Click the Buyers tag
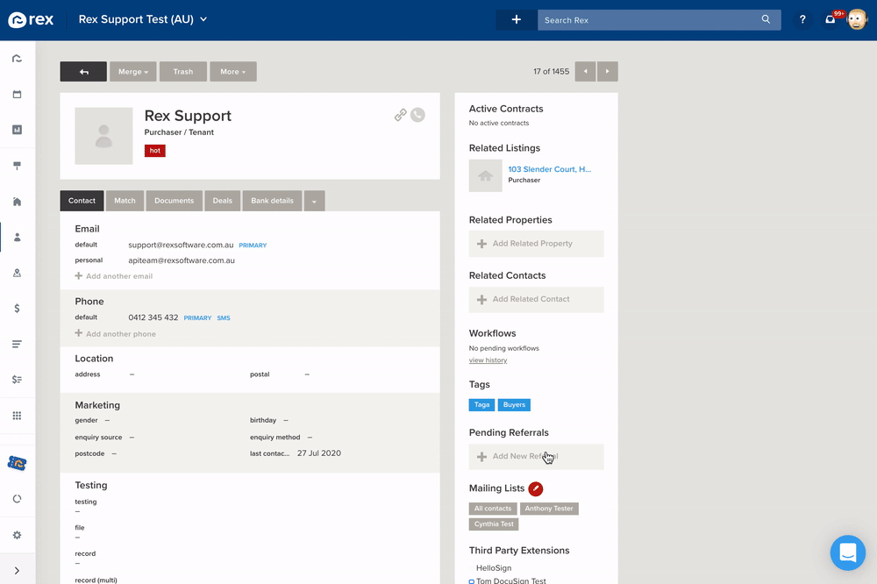 [x=514, y=405]
